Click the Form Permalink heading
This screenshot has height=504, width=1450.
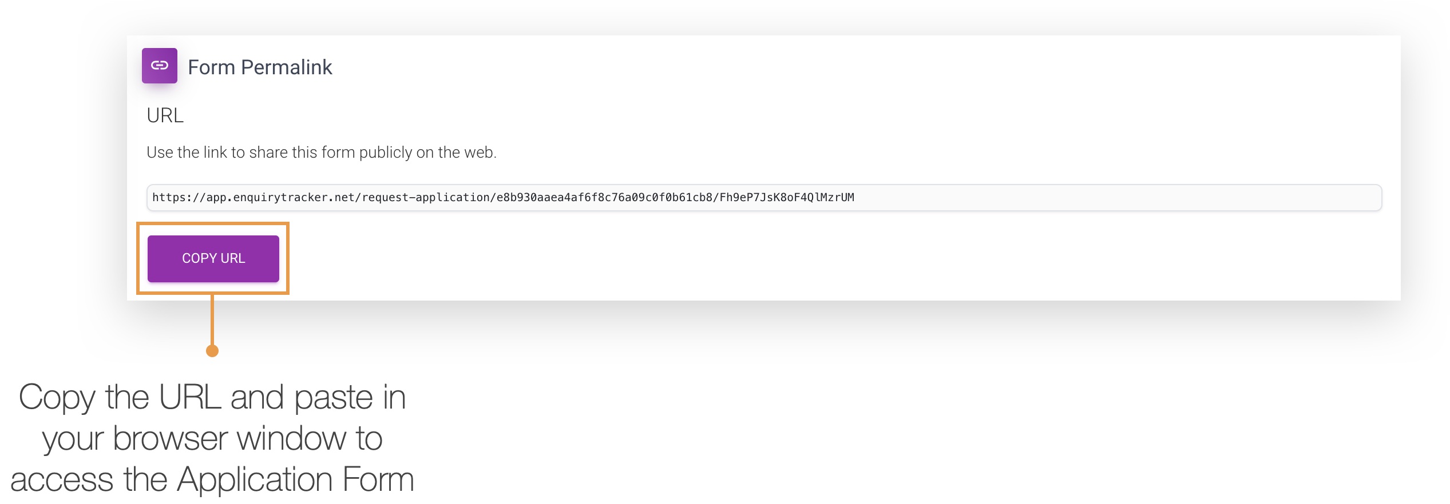pyautogui.click(x=260, y=67)
